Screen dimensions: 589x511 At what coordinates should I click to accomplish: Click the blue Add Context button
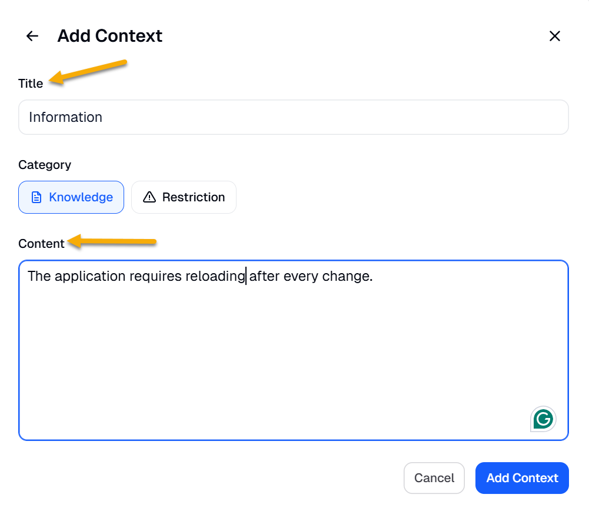522,477
